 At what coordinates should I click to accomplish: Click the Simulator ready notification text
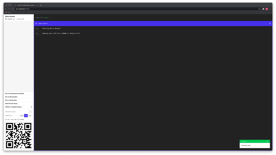pyautogui.click(x=246, y=145)
